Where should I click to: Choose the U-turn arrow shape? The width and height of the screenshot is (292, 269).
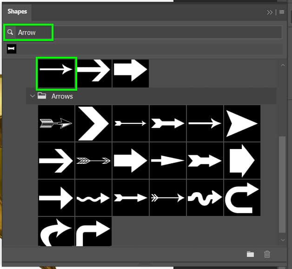click(242, 198)
